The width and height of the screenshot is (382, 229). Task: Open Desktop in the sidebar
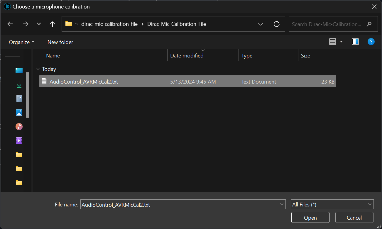tap(19, 70)
